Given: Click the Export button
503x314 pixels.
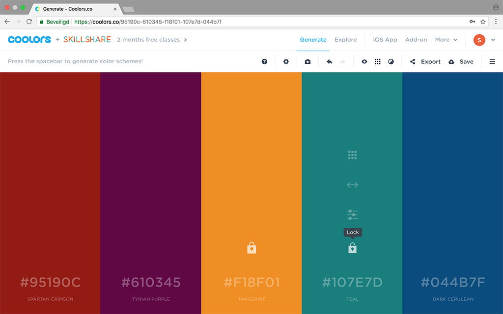Looking at the screenshot, I should click(425, 62).
